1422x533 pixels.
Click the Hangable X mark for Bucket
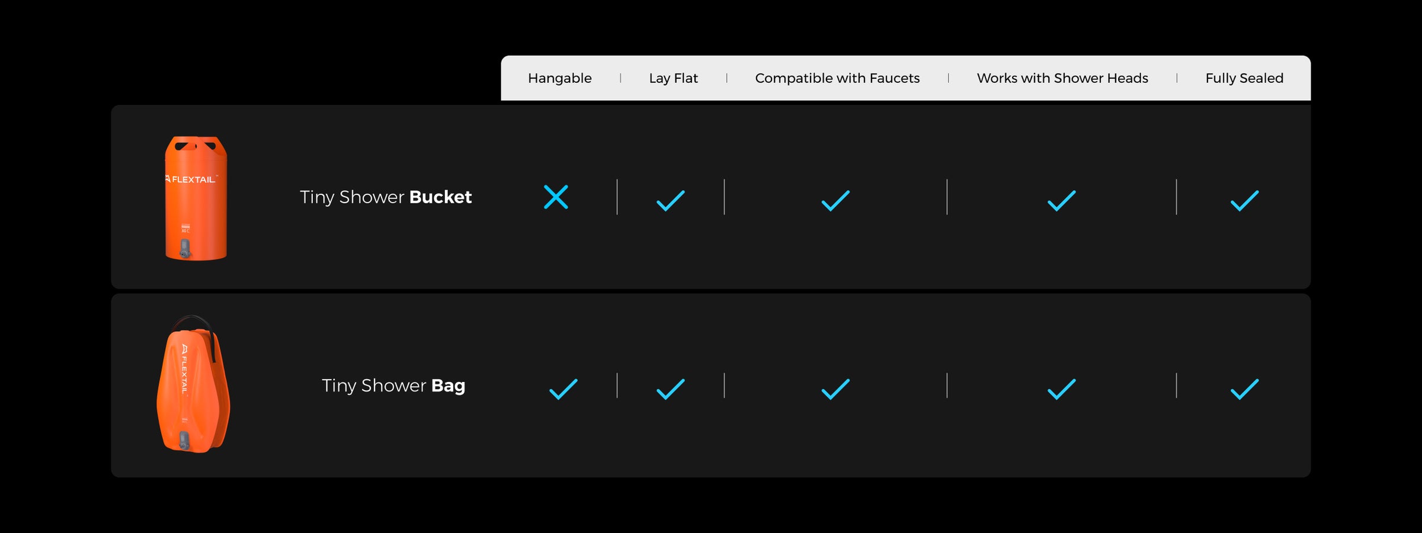point(556,197)
